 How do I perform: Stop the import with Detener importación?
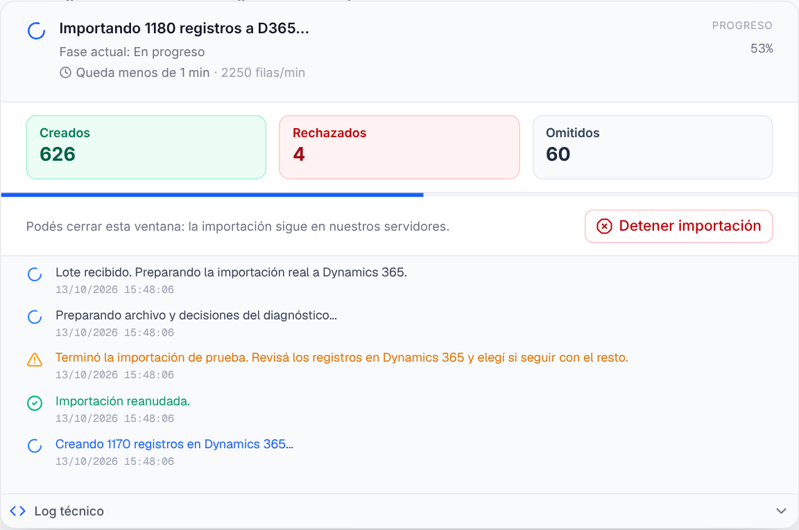click(x=679, y=226)
